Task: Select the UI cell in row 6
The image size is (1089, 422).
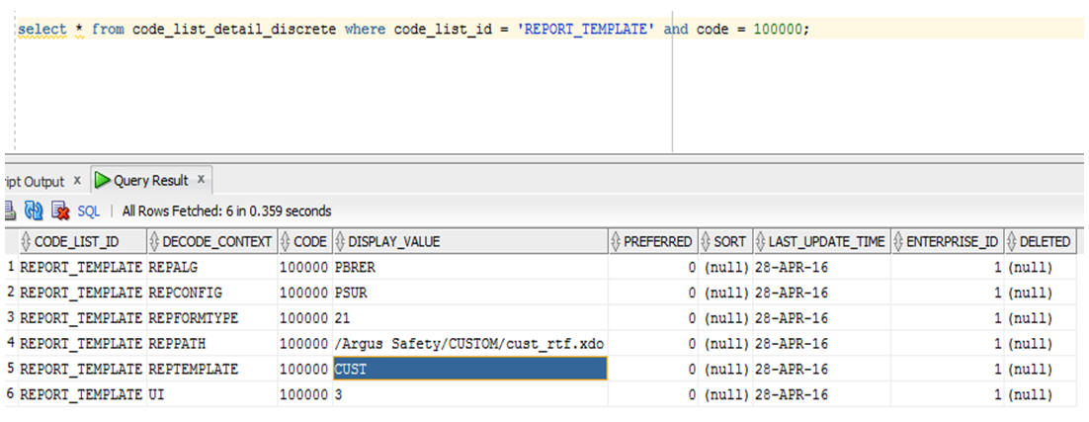Action: click(x=211, y=394)
